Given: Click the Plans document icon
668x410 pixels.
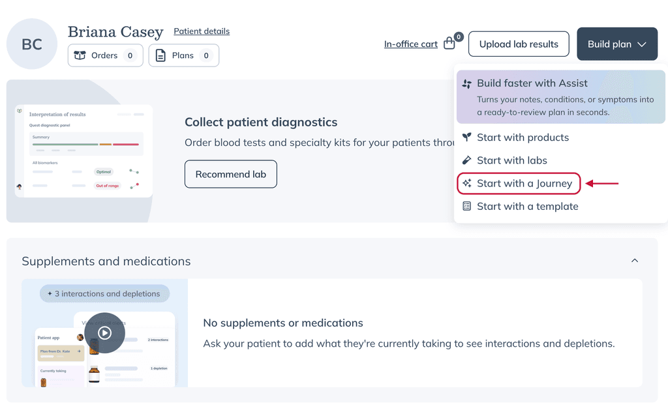Looking at the screenshot, I should [160, 55].
